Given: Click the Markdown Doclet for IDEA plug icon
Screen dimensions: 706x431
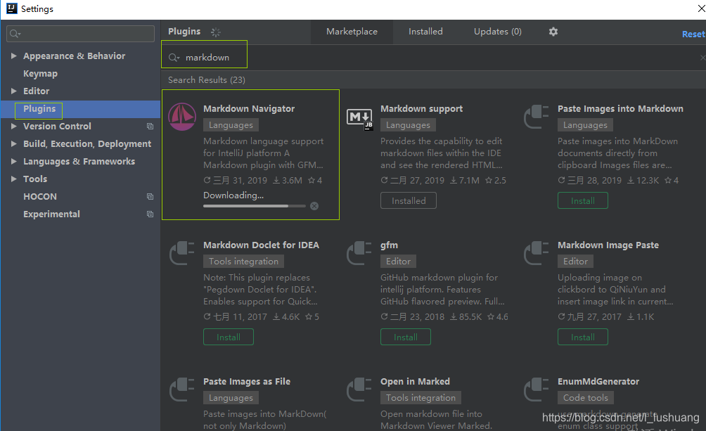Looking at the screenshot, I should [x=182, y=253].
